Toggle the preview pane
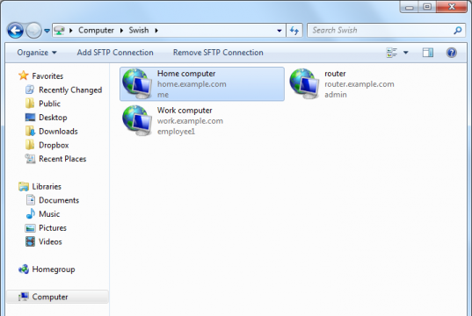This screenshot has height=316, width=472. coord(428,53)
